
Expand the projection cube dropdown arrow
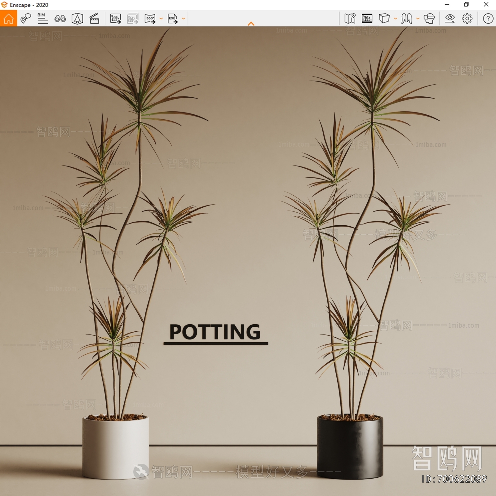[x=396, y=19]
